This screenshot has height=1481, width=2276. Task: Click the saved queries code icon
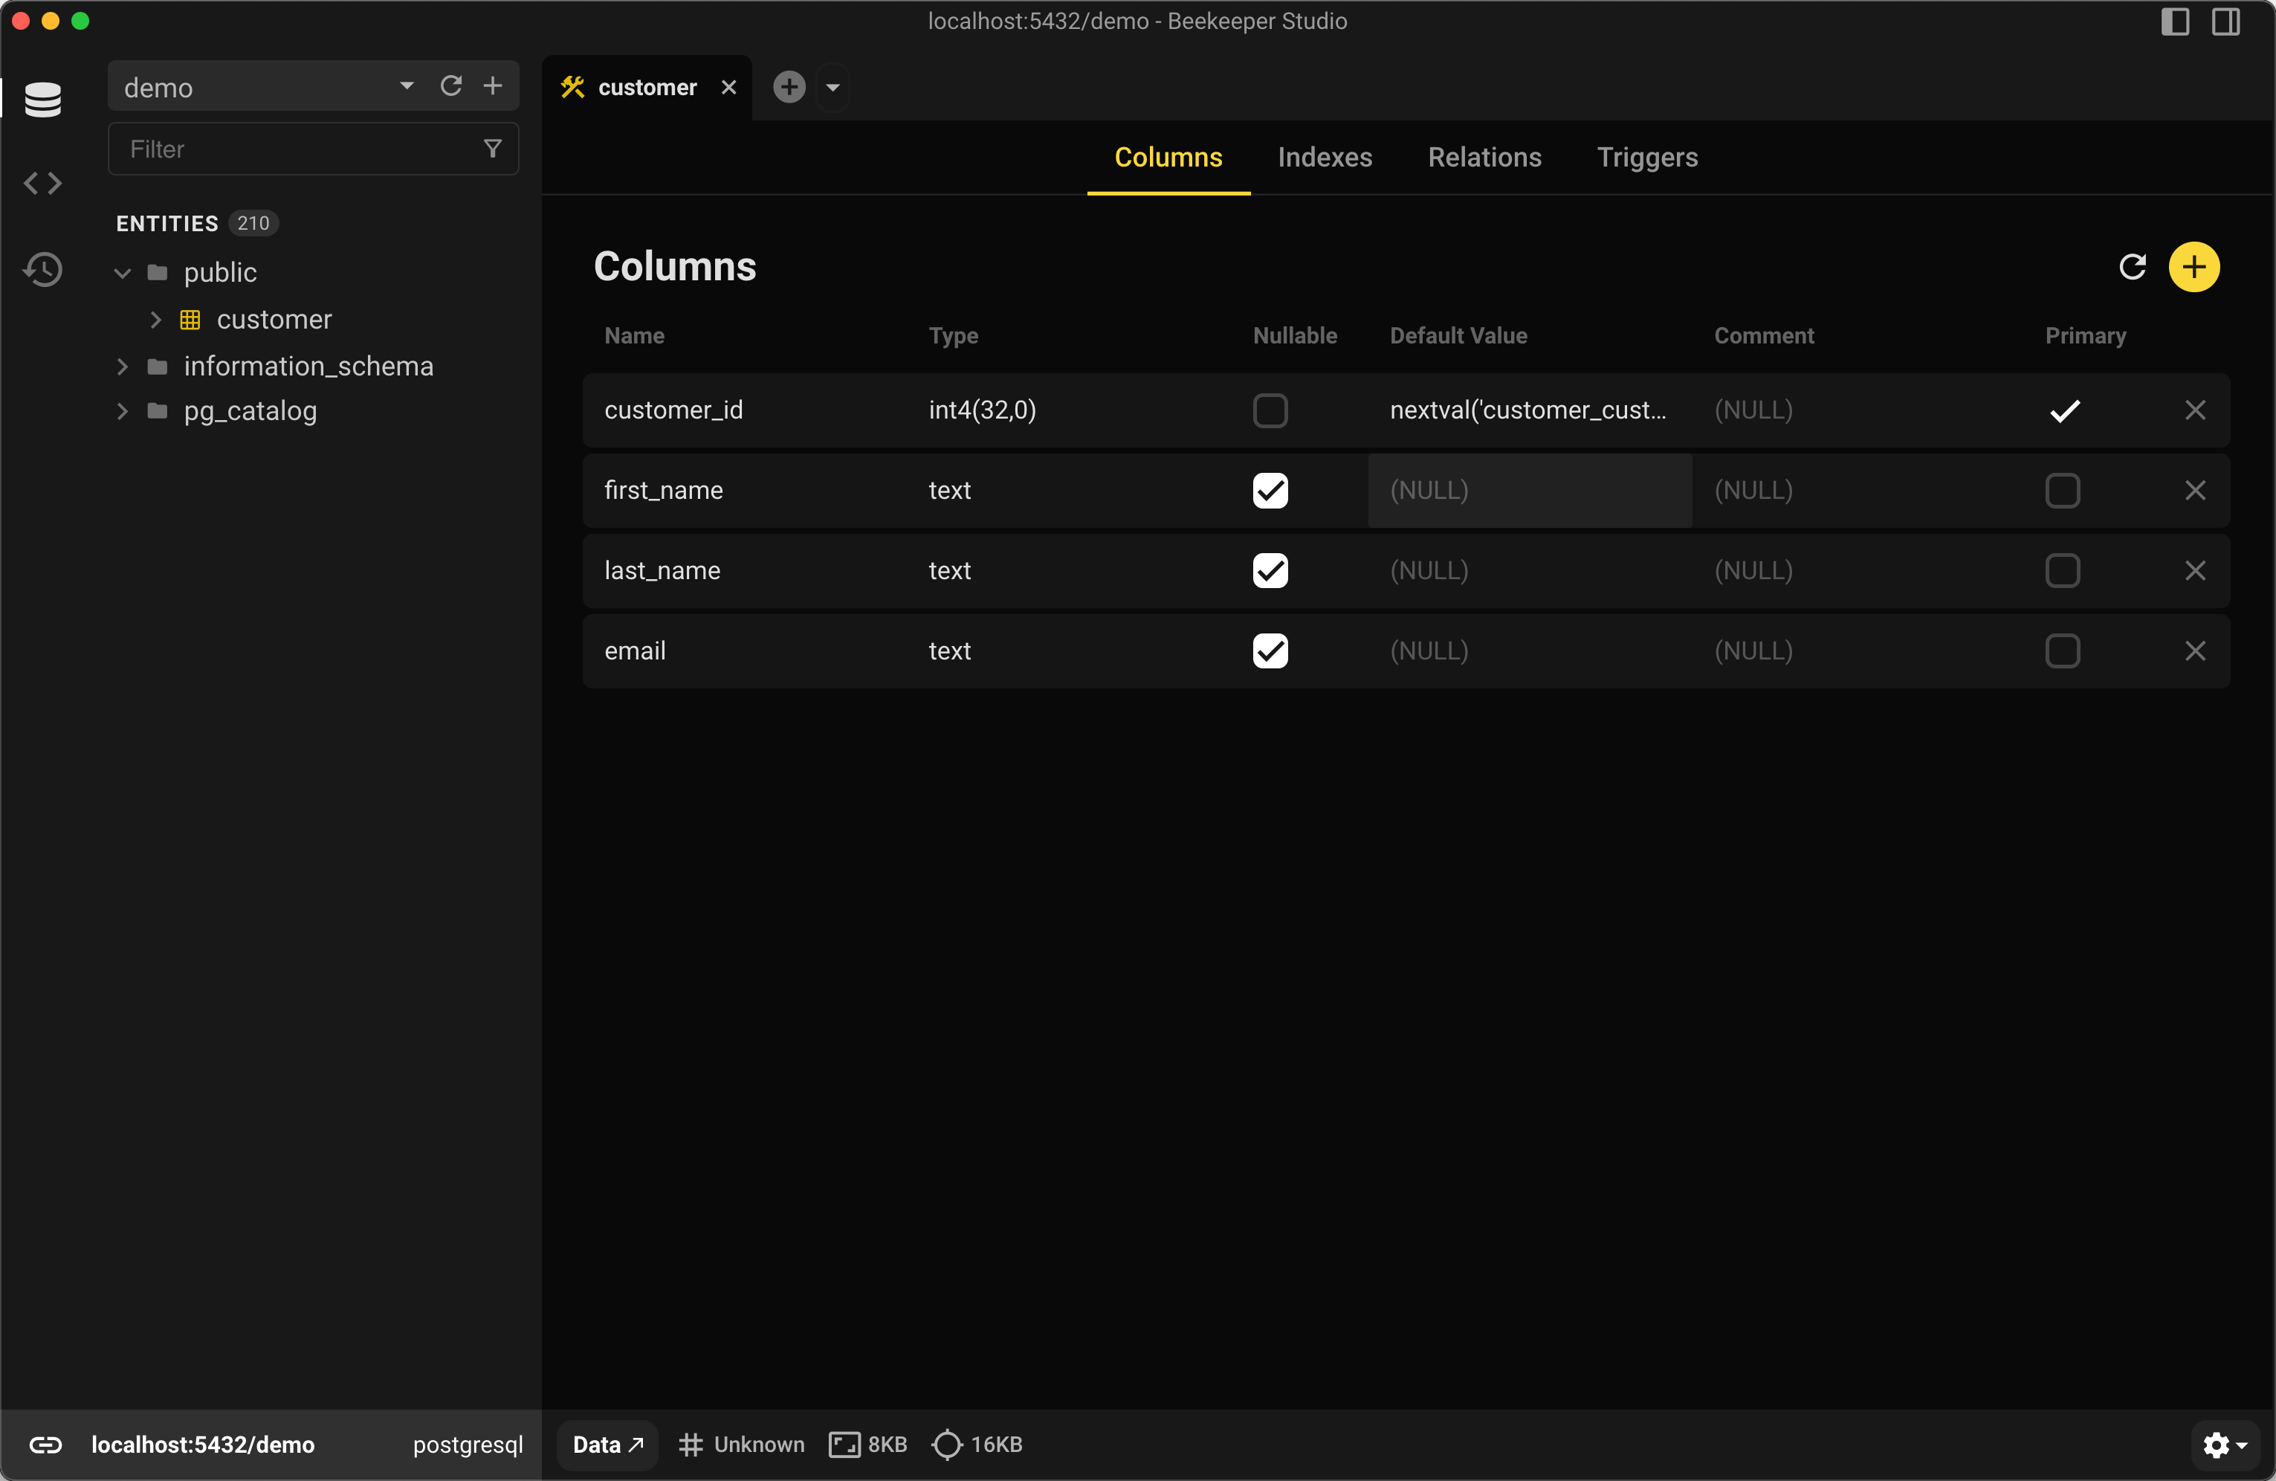[x=42, y=183]
